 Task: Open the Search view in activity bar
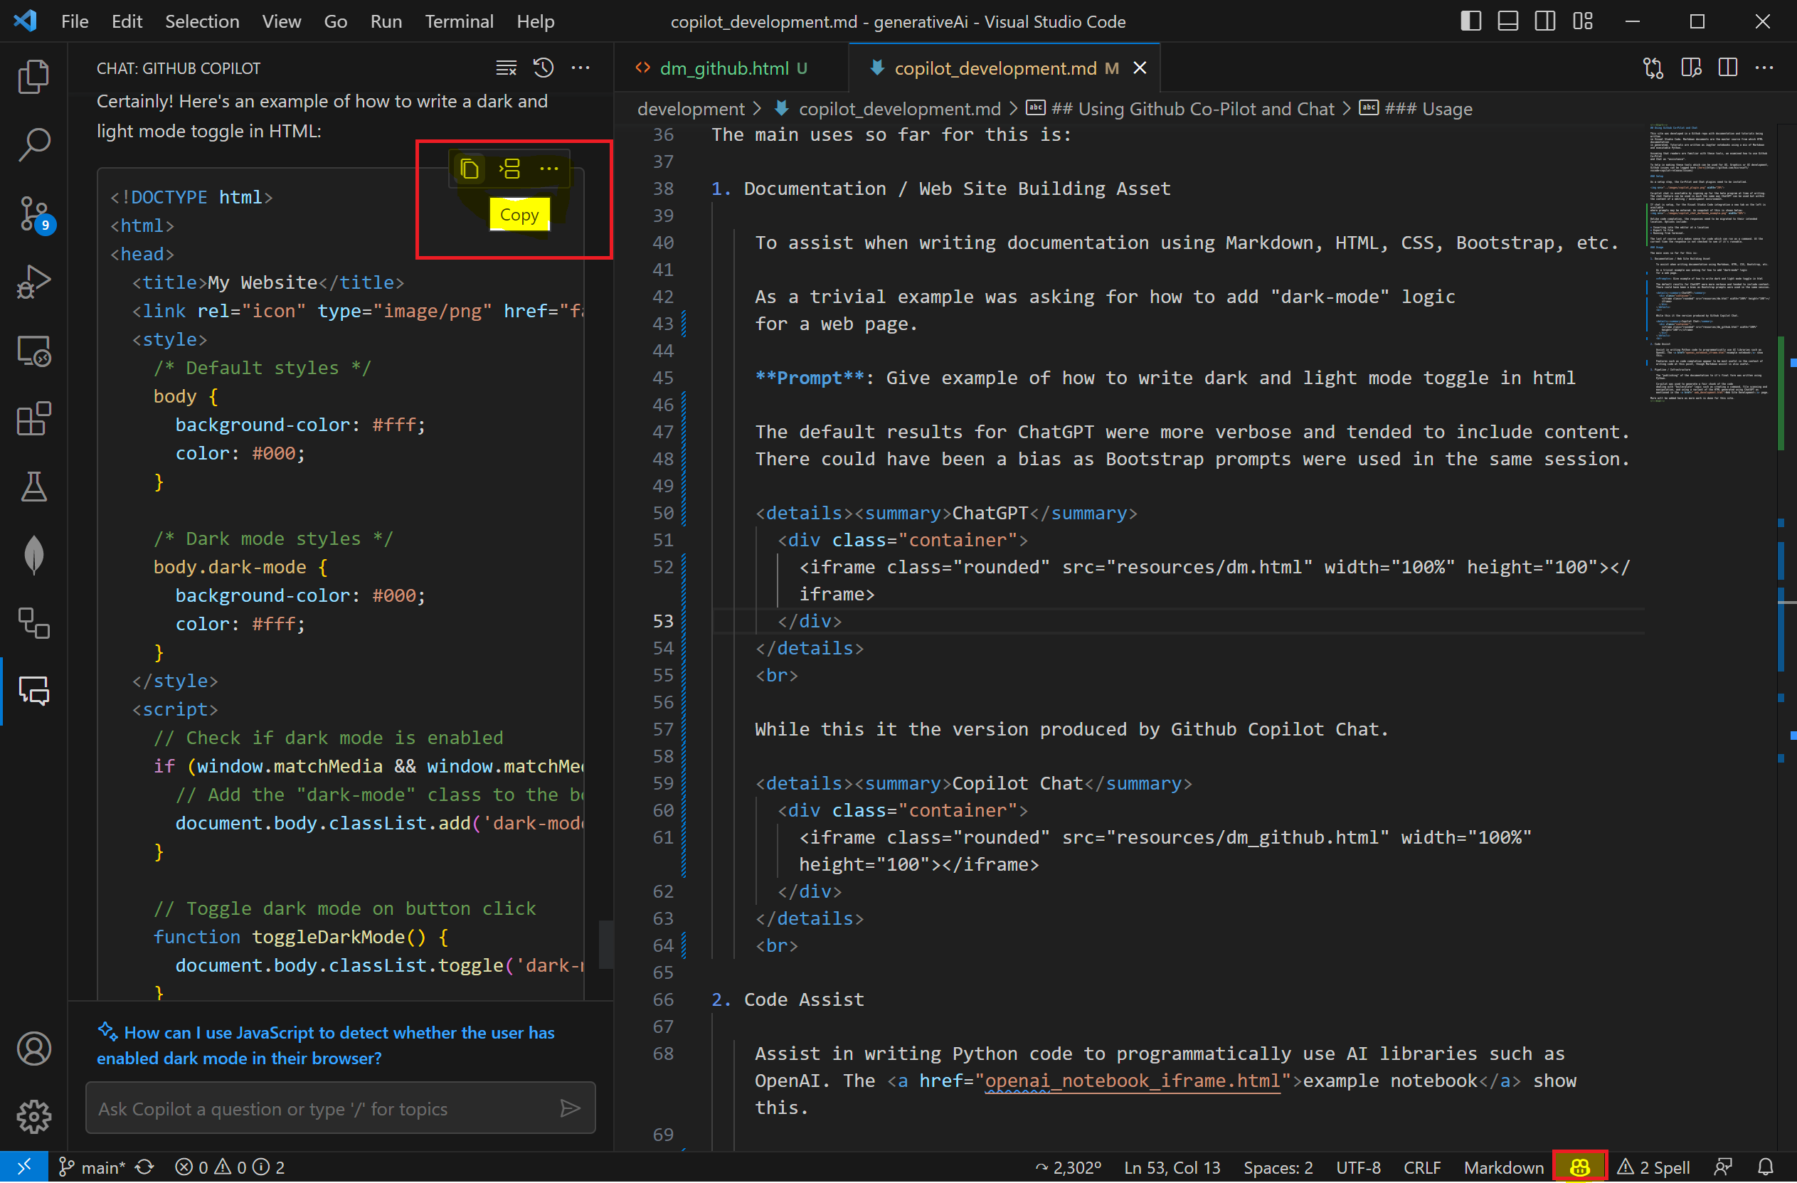[x=34, y=144]
